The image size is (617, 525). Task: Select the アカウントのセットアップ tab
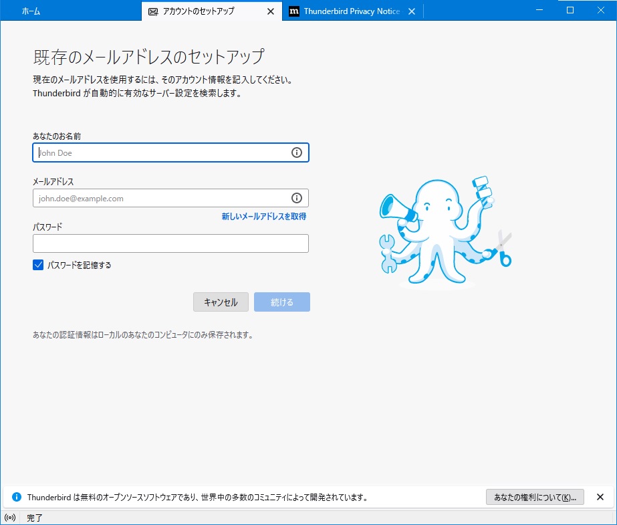pos(201,11)
